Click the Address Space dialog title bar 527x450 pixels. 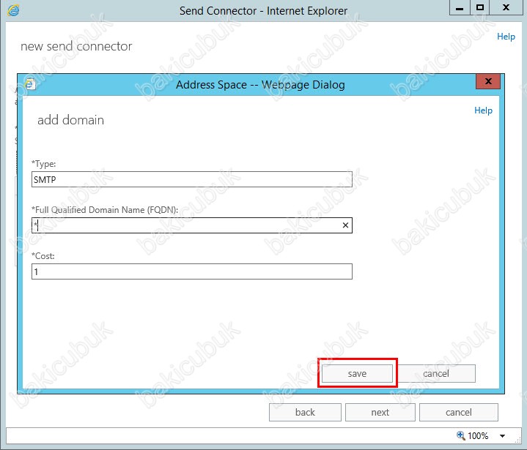[260, 84]
